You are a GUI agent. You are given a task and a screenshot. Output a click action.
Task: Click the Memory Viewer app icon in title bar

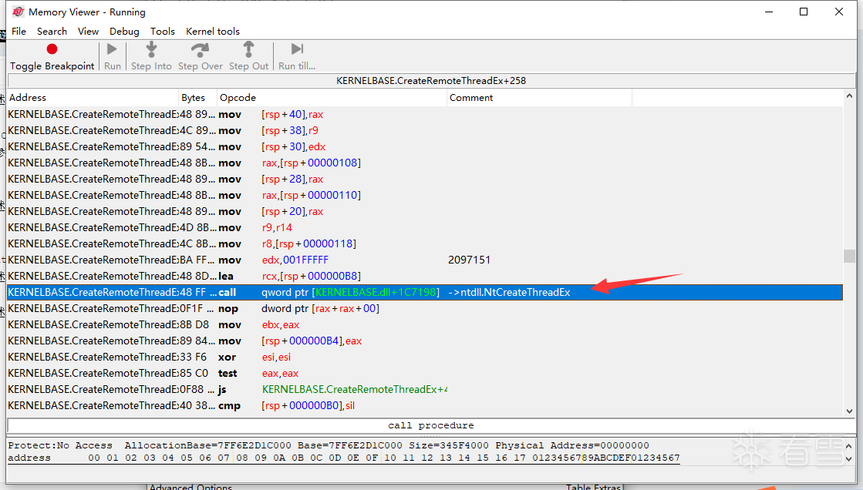19,12
